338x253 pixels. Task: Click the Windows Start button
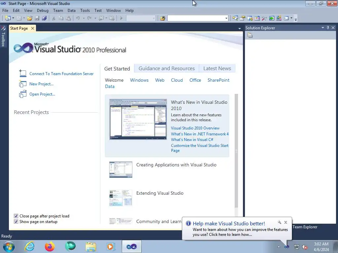click(9, 246)
